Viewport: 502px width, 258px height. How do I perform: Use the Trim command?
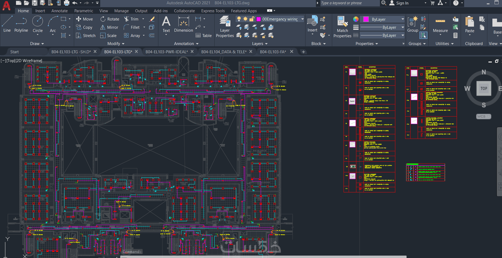131,19
